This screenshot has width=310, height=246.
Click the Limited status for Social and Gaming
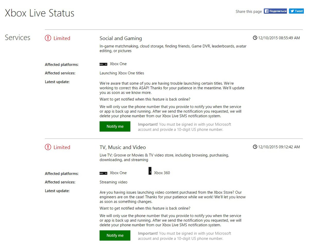click(62, 38)
